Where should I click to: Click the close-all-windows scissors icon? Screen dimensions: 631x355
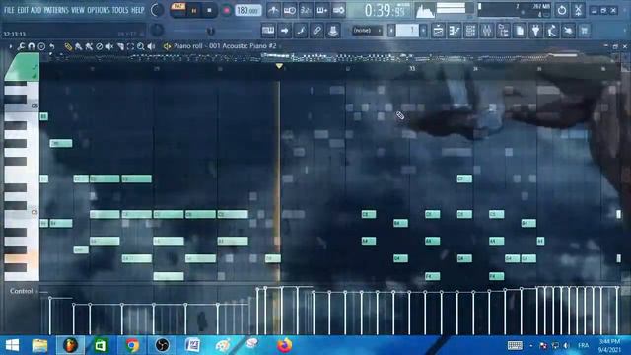pos(578,10)
